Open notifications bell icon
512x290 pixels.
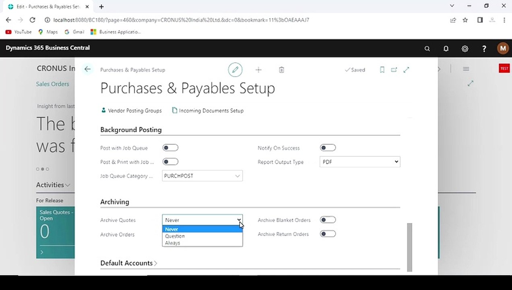[x=446, y=48]
